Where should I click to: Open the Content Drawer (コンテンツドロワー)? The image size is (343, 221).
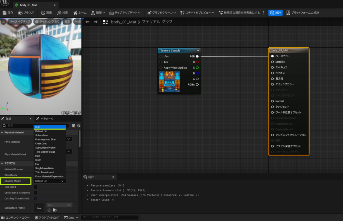(x=15, y=218)
